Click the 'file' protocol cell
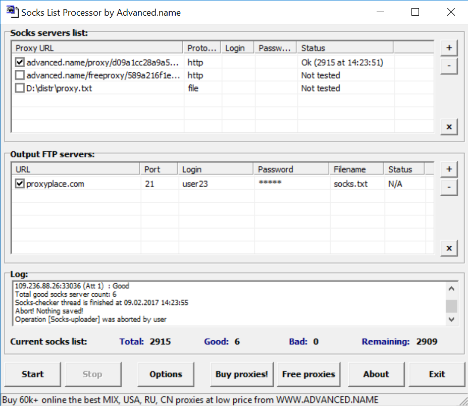 pos(193,88)
